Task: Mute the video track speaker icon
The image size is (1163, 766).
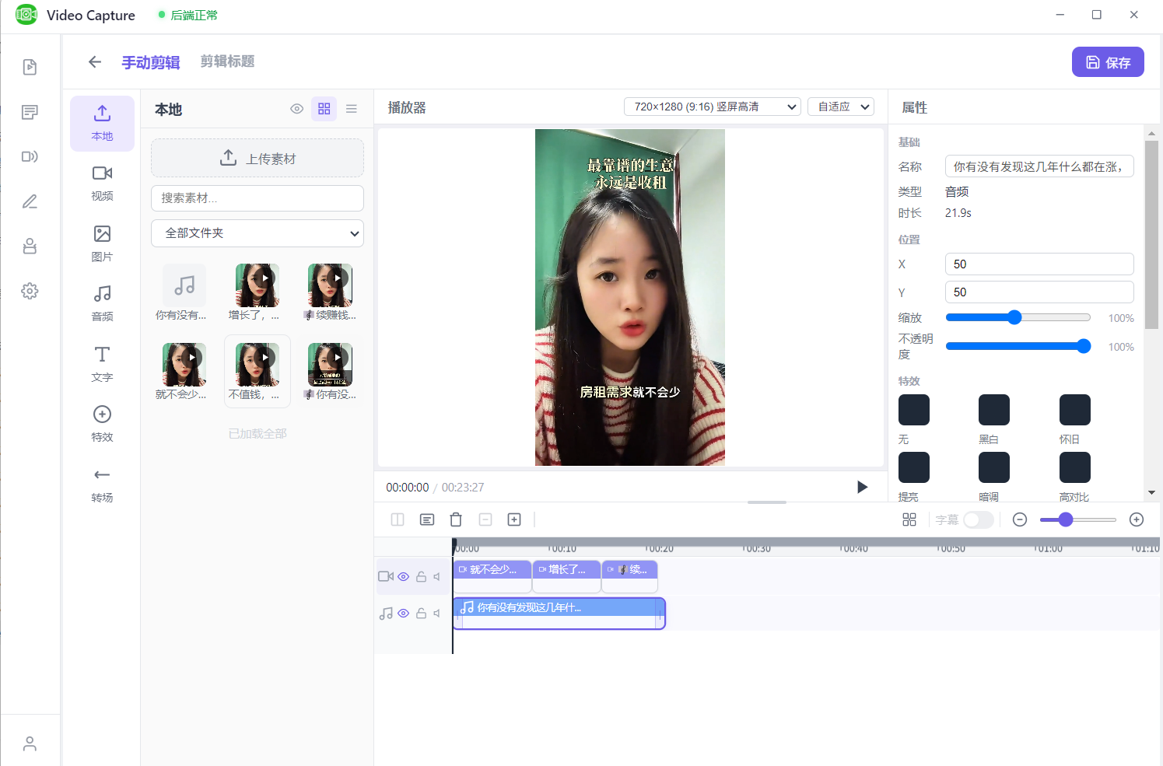Action: 437,576
